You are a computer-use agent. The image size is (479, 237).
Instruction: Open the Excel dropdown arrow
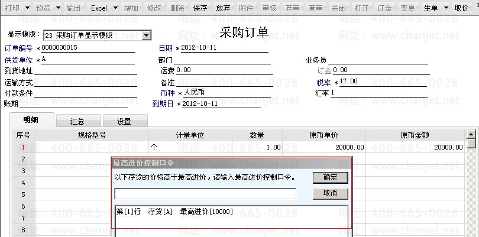tap(115, 8)
